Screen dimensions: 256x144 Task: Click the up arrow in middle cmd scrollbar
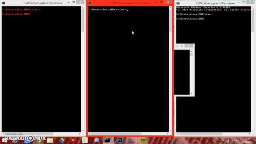(170, 8)
